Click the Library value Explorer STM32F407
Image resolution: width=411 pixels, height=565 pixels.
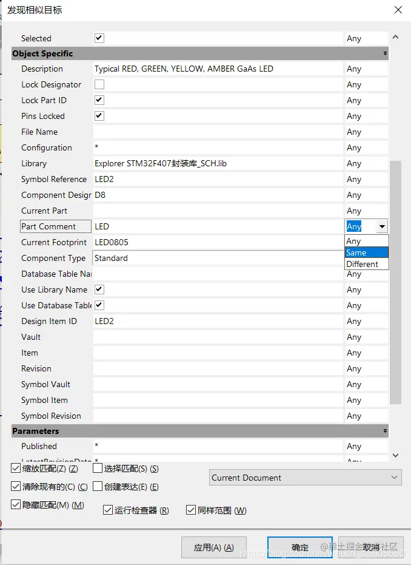218,163
